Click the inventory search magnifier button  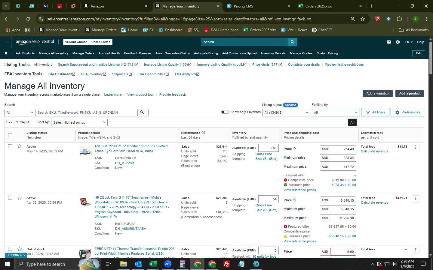(143, 112)
